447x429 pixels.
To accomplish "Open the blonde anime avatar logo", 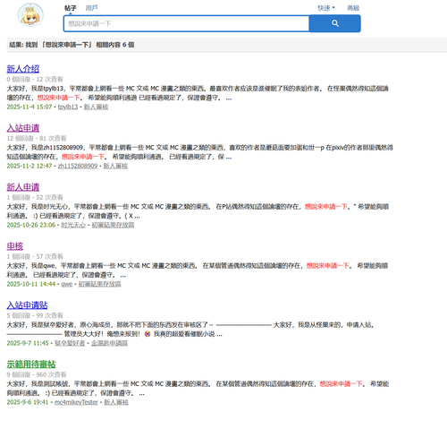I will click(30, 15).
